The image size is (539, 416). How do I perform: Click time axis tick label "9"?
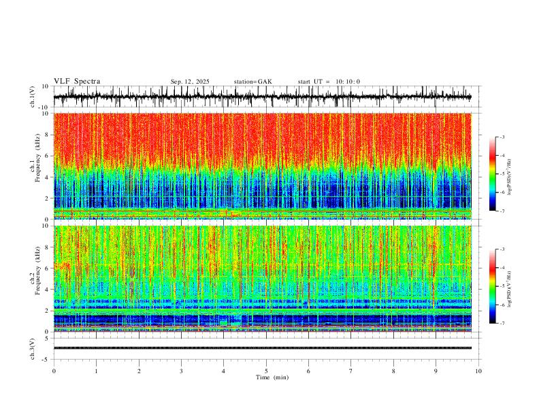pos(436,371)
